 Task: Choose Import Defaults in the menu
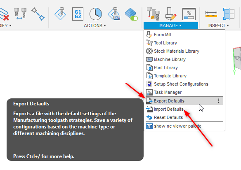[184, 109]
